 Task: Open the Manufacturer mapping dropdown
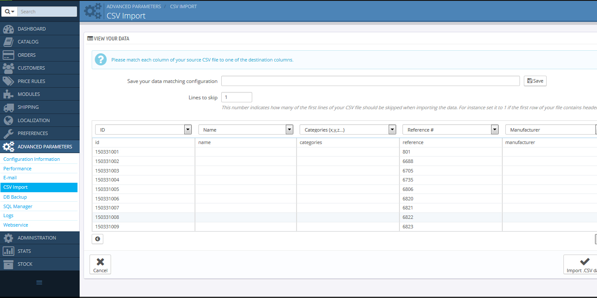point(551,130)
